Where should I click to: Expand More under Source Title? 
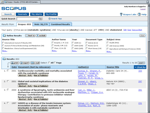click(x=4, y=51)
